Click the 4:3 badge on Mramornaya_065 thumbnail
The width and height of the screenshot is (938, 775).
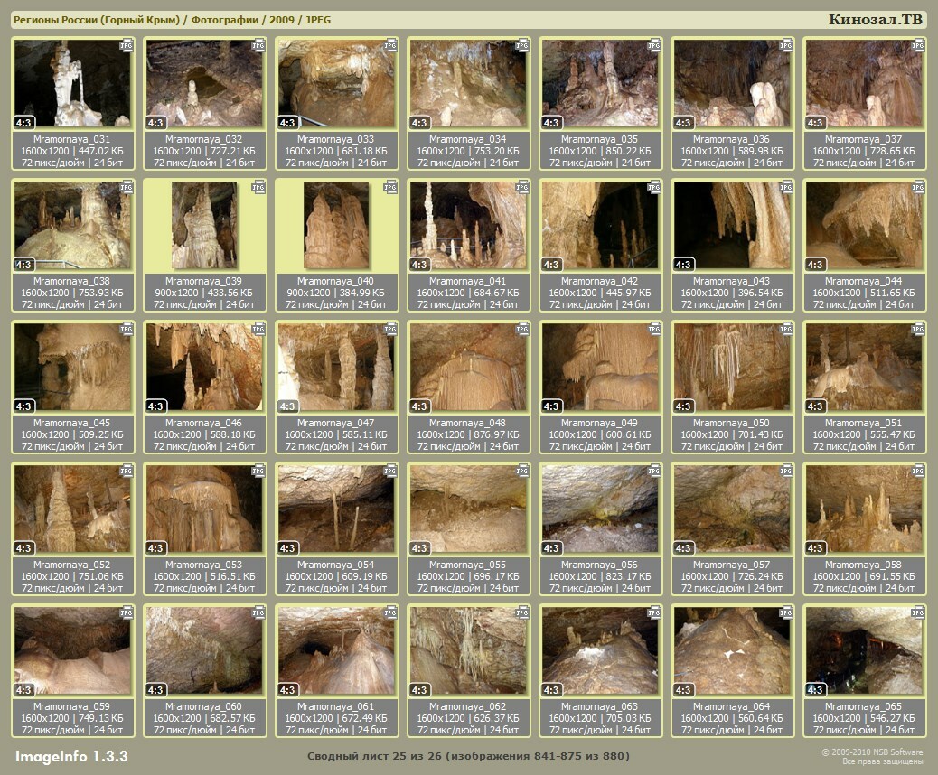click(815, 690)
